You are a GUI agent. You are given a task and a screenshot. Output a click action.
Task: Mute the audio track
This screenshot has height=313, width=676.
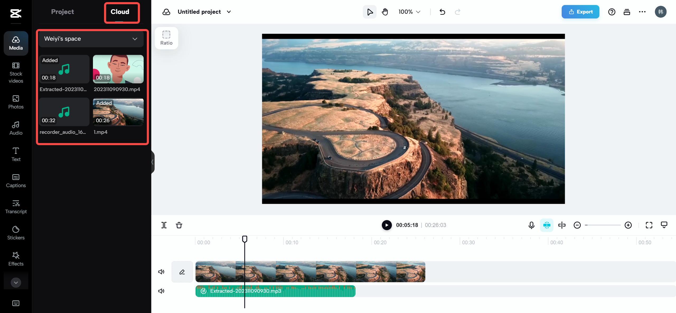(161, 291)
